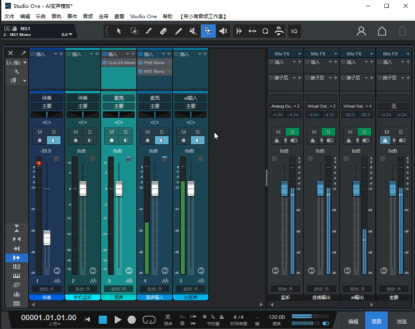Open the 音频 menu

[x=88, y=16]
